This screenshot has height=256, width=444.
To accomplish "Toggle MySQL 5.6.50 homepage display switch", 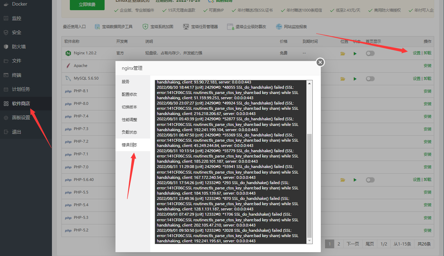I will coord(370,79).
